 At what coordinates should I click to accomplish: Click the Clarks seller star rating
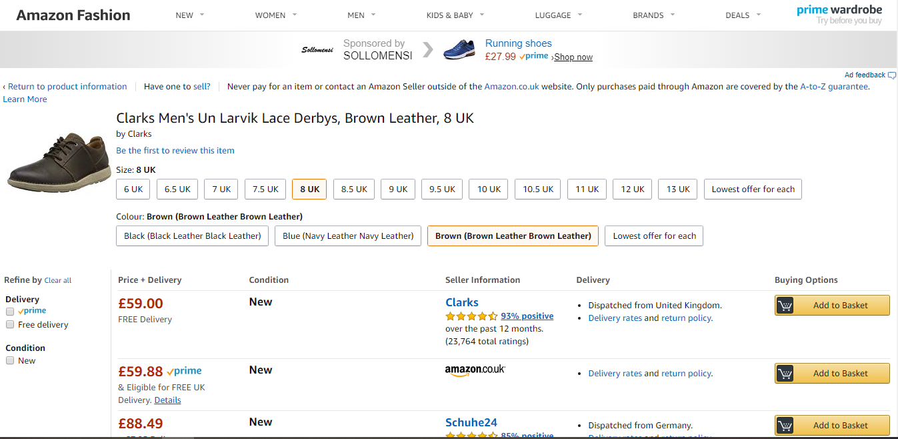471,316
